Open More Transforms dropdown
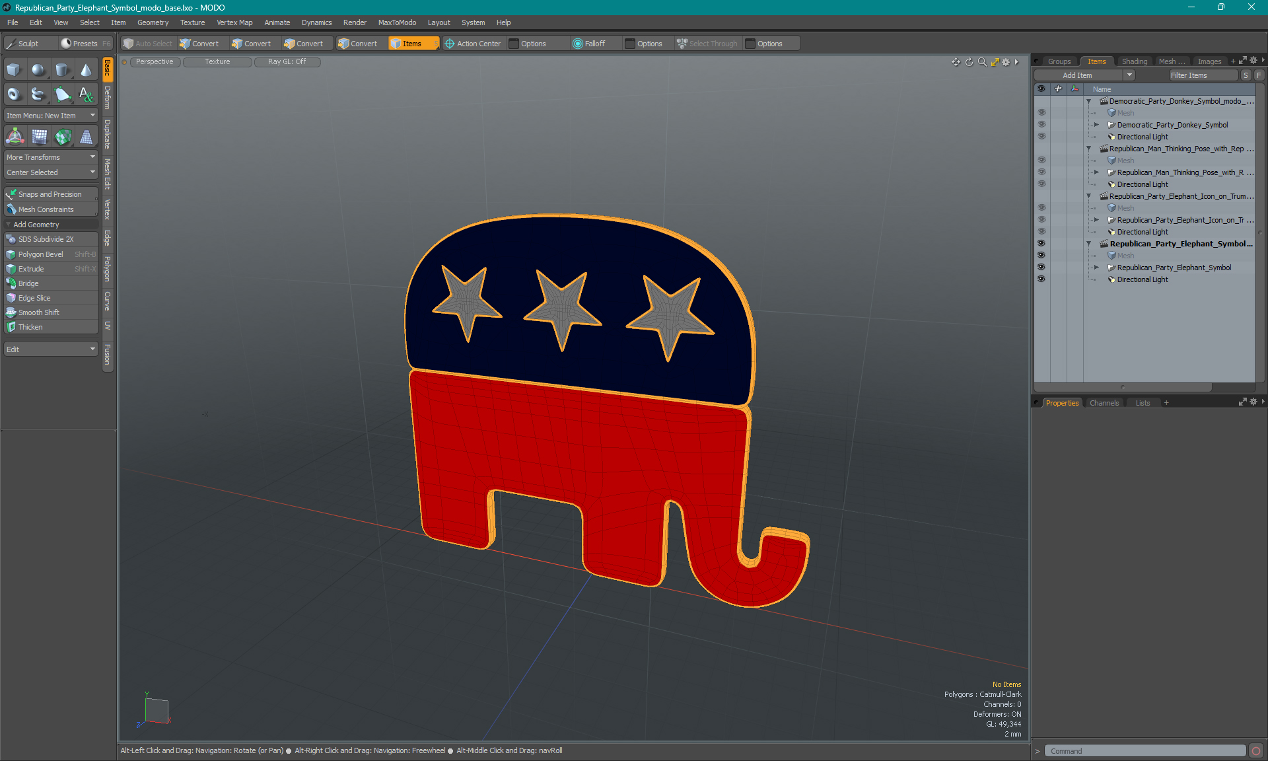Screen dimensions: 1268x761 [51, 157]
